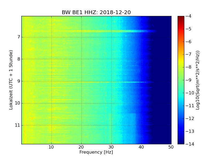Click the 'Frequency [Hz]' axis label
214x160 pixels.
click(x=96, y=152)
